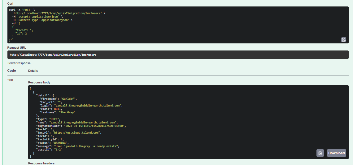
Task: Click the 'Response body' label
Action: tap(39, 82)
